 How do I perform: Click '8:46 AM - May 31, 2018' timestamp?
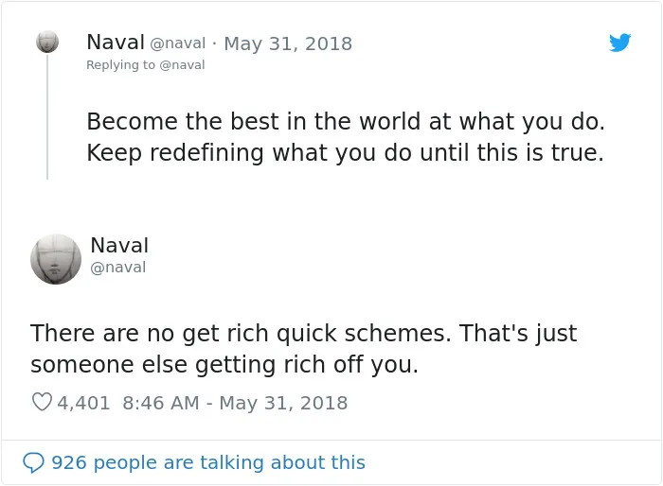[235, 403]
